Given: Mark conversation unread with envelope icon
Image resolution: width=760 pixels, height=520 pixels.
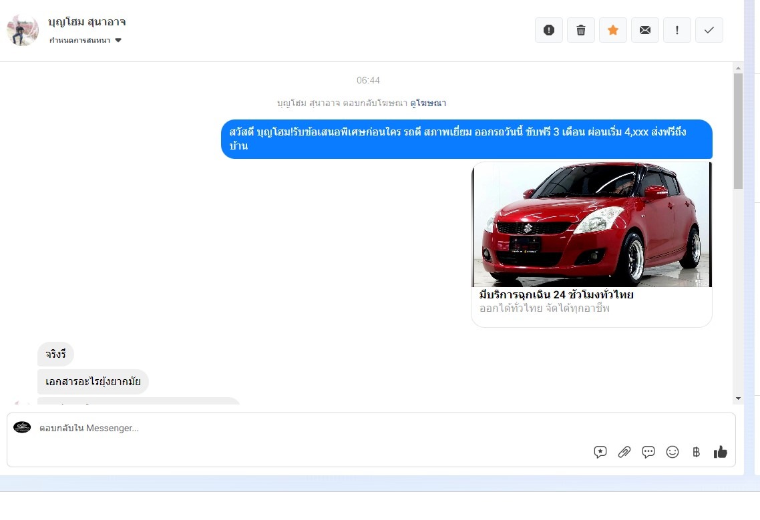Looking at the screenshot, I should point(645,30).
